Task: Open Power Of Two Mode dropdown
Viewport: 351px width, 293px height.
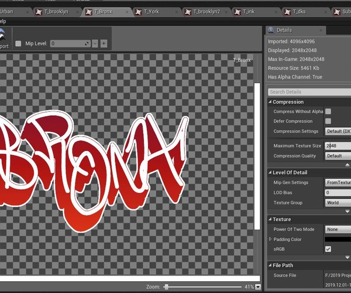Action: [x=338, y=229]
